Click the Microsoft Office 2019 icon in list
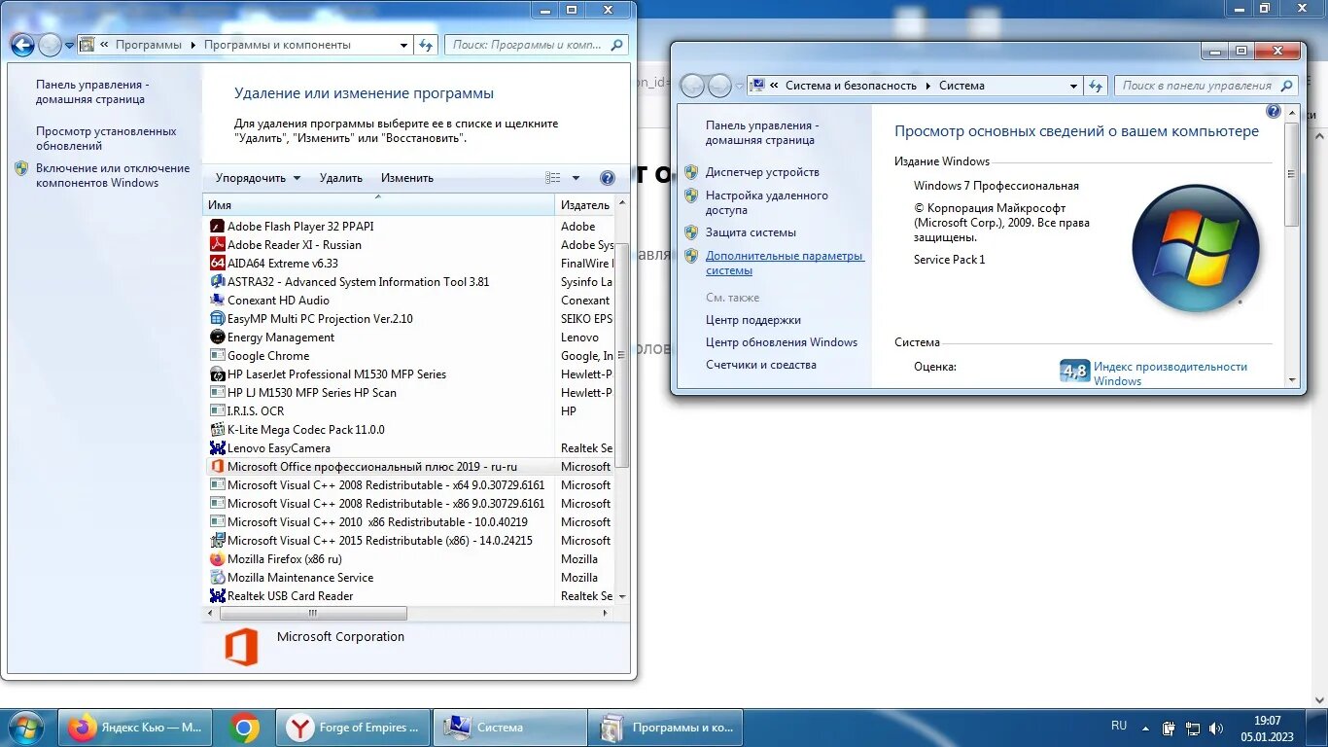 [x=218, y=466]
